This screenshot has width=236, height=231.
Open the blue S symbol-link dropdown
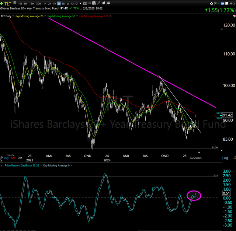223,3
